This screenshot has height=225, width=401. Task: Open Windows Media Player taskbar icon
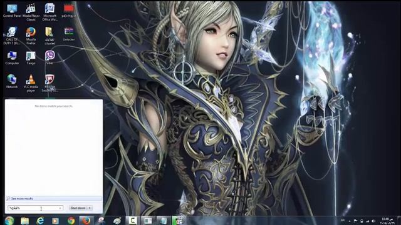(x=55, y=221)
